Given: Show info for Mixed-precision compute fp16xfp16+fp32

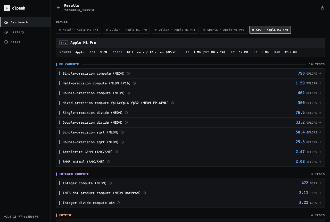Looking at the screenshot, I should [x=172, y=103].
